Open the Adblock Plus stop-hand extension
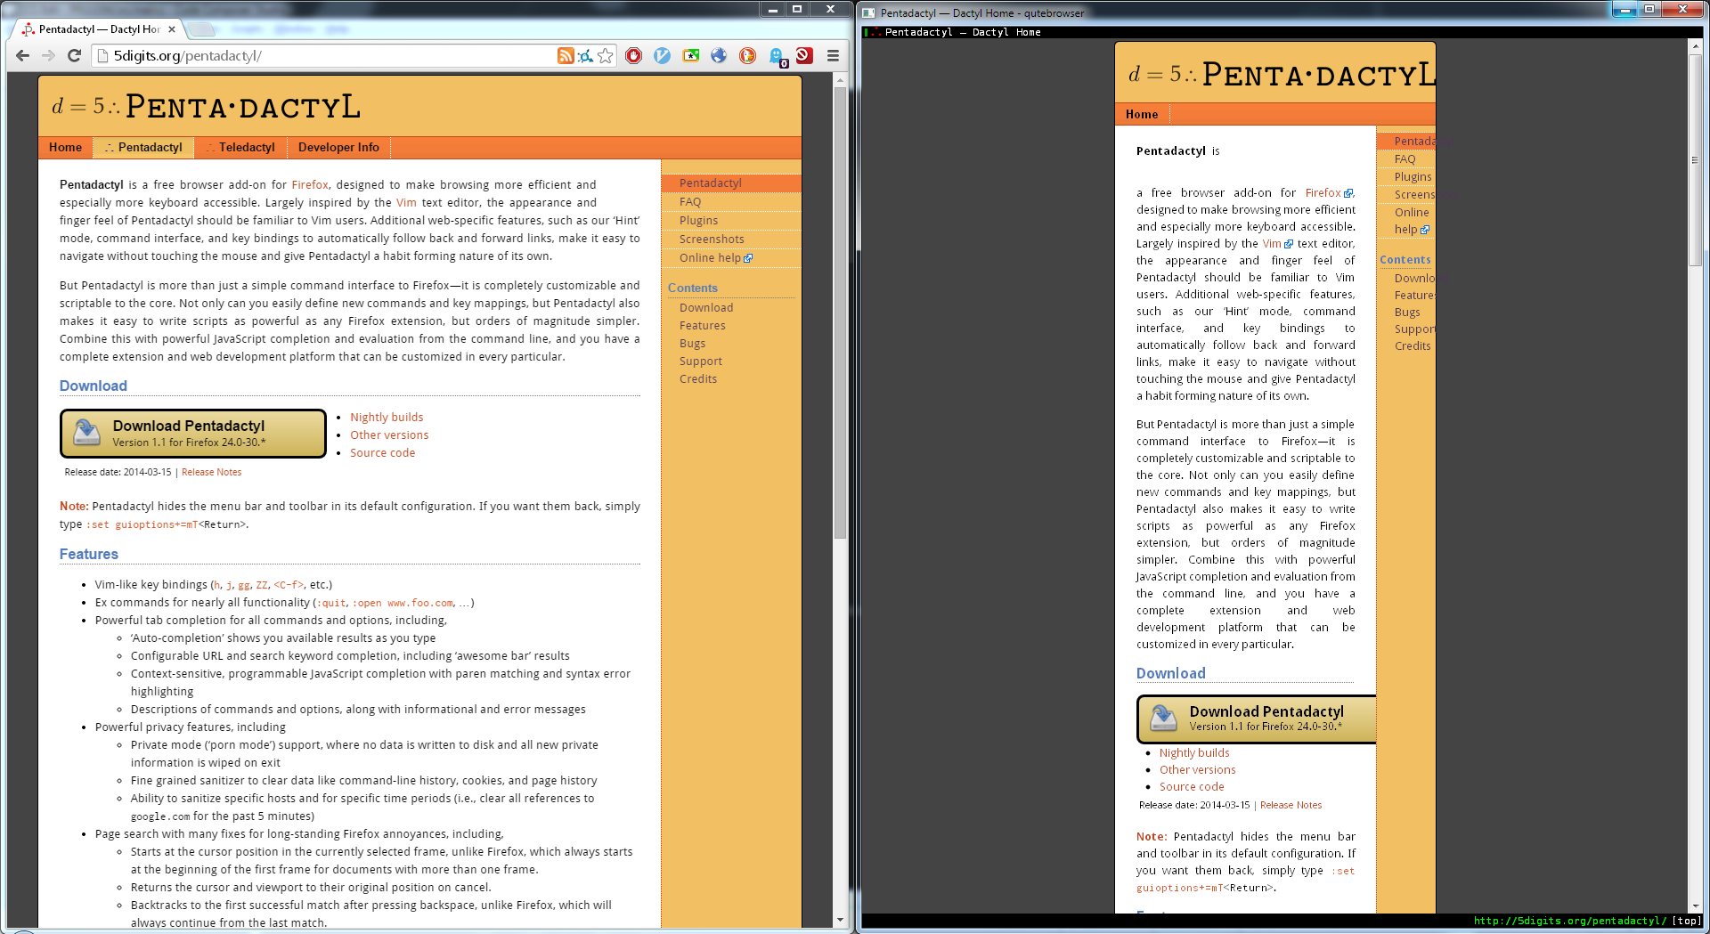This screenshot has width=1710, height=934. tap(633, 55)
